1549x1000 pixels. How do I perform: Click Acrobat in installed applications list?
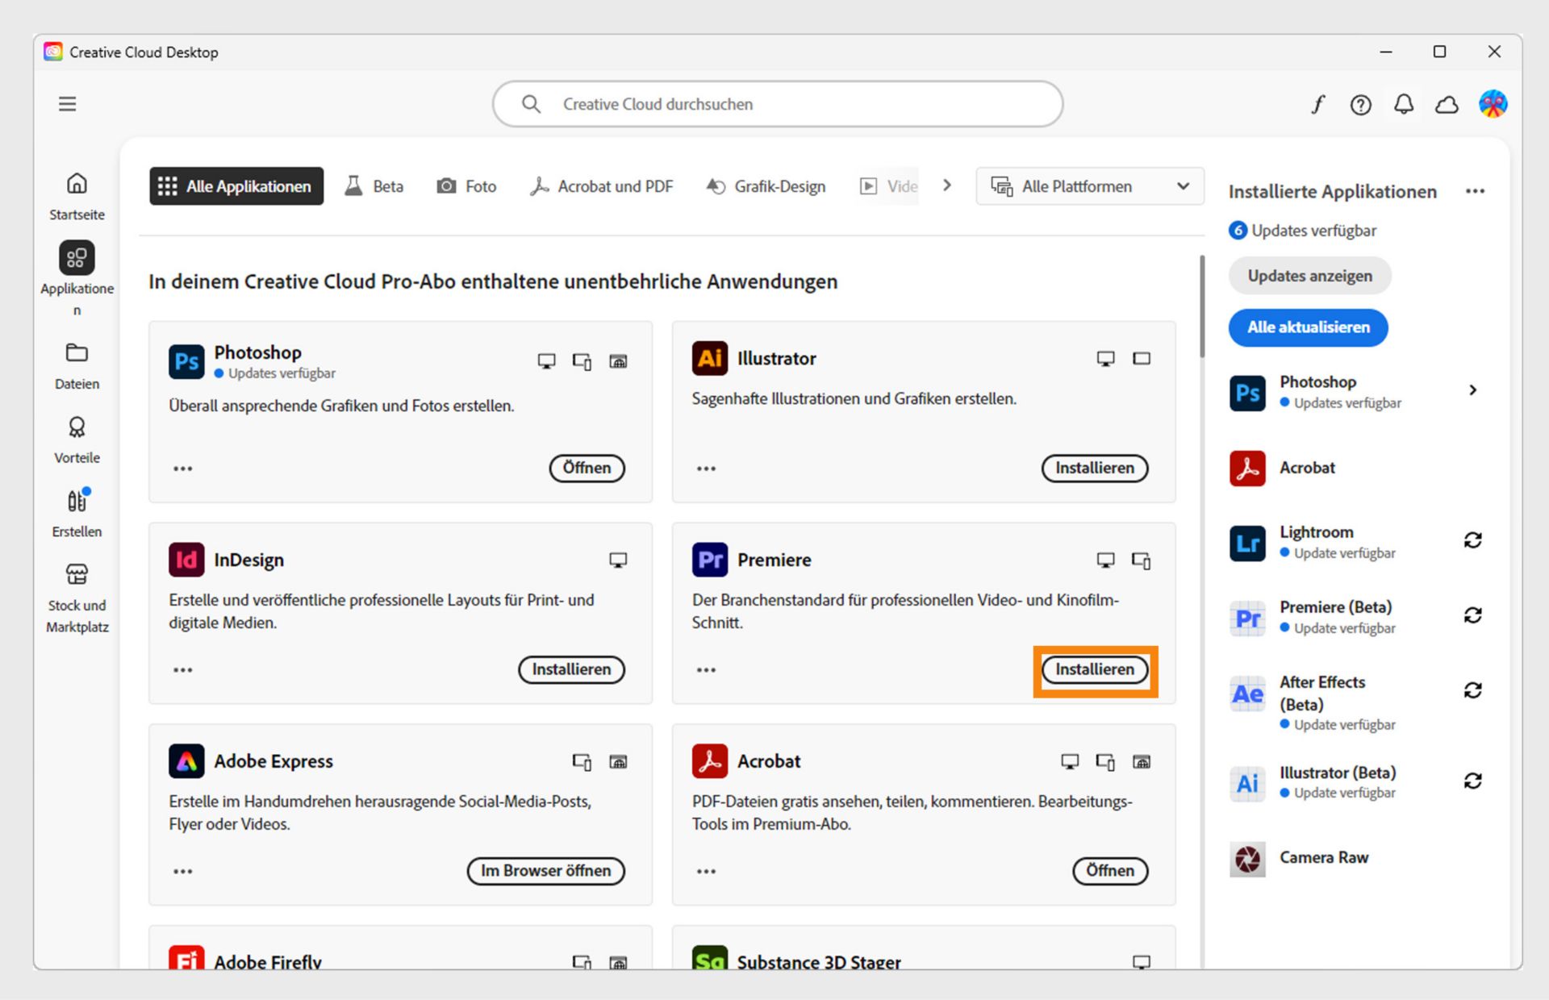(1307, 468)
